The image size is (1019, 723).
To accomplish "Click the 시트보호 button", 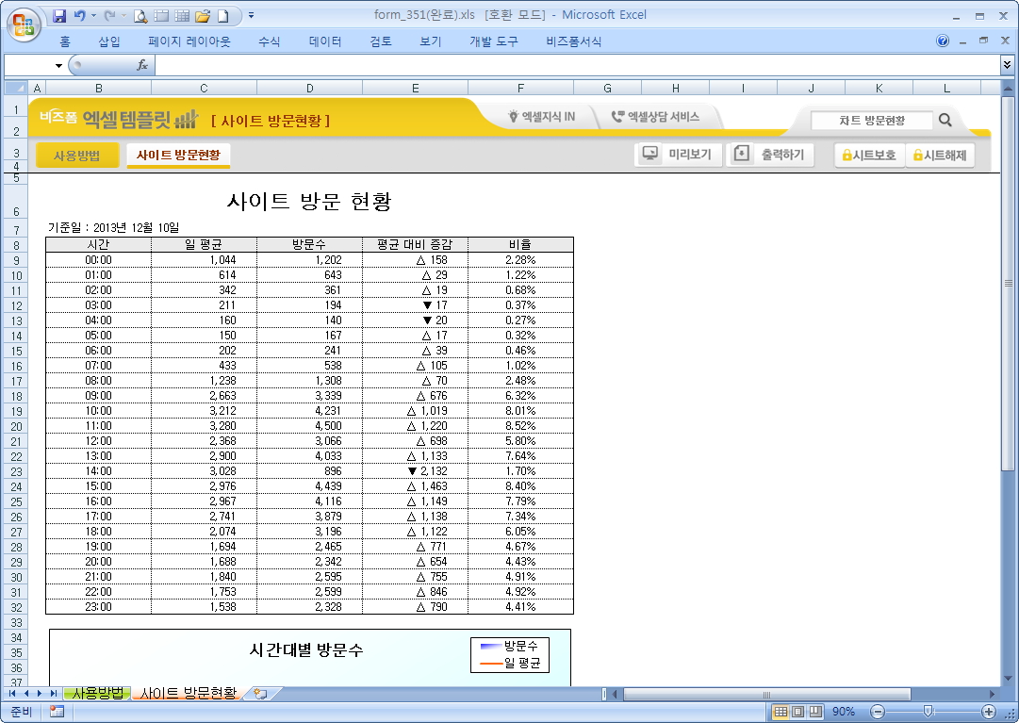I will click(x=868, y=156).
